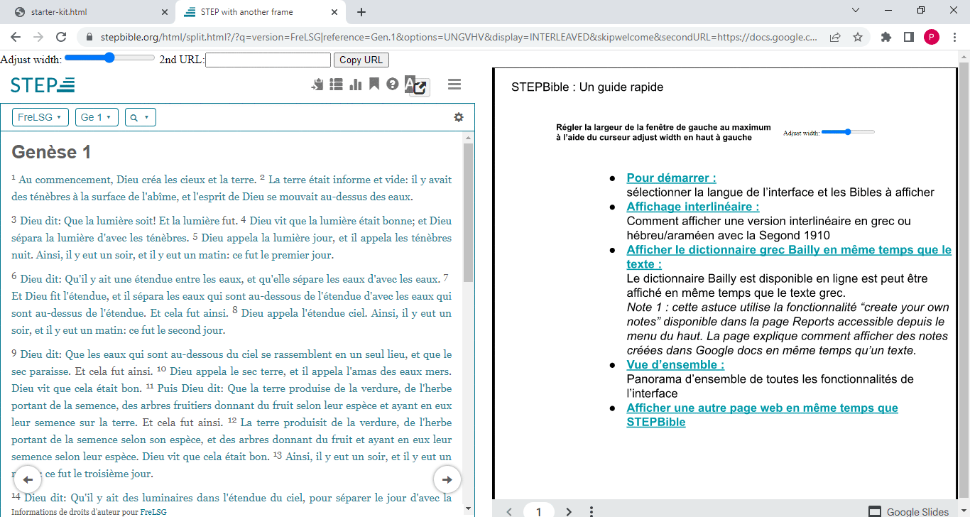Click the copy passage clipboard icon
970x517 pixels.
317,85
